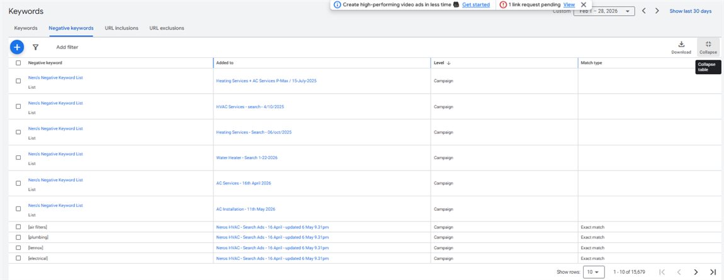Open the URL exclusions tab

[167, 28]
